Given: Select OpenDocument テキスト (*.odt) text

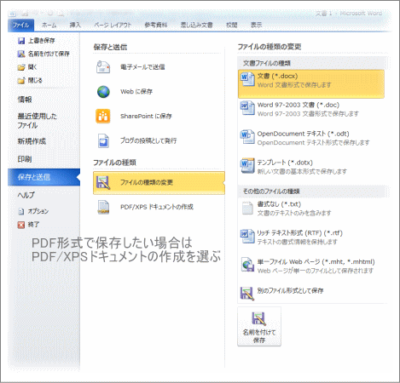Looking at the screenshot, I should [303, 134].
